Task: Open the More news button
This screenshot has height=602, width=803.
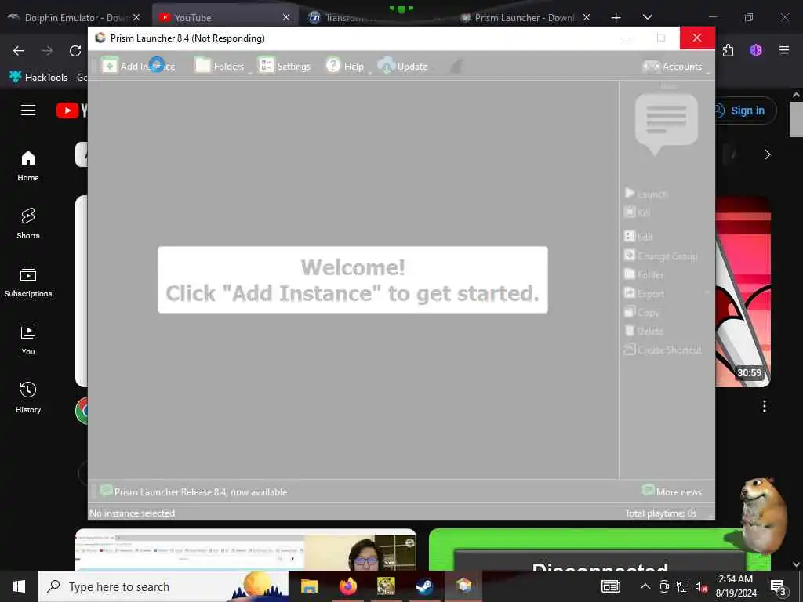Action: (x=672, y=491)
